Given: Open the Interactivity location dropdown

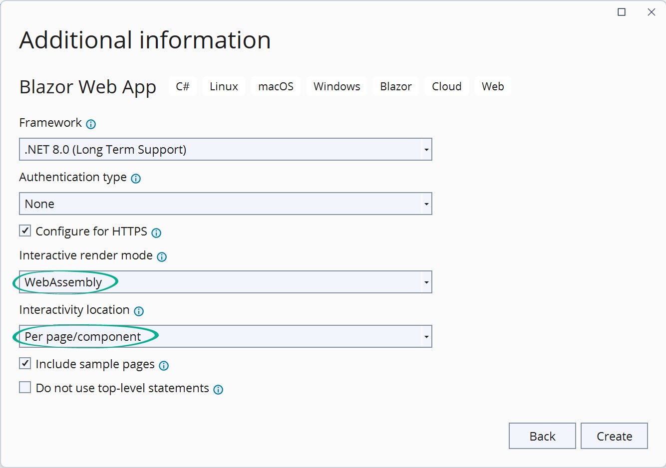Looking at the screenshot, I should click(x=226, y=336).
